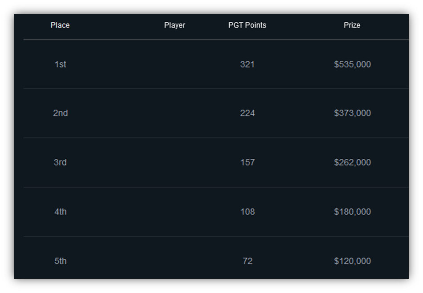
Task: Click the PGT Points column header
Action: tap(247, 25)
